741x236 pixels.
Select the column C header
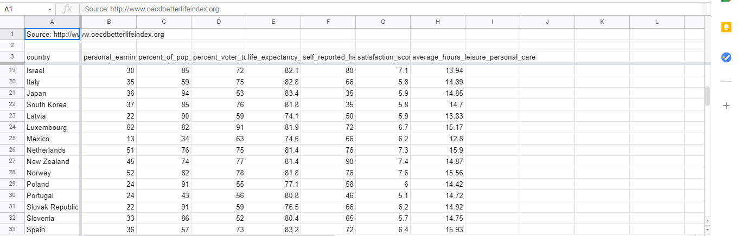pos(164,22)
